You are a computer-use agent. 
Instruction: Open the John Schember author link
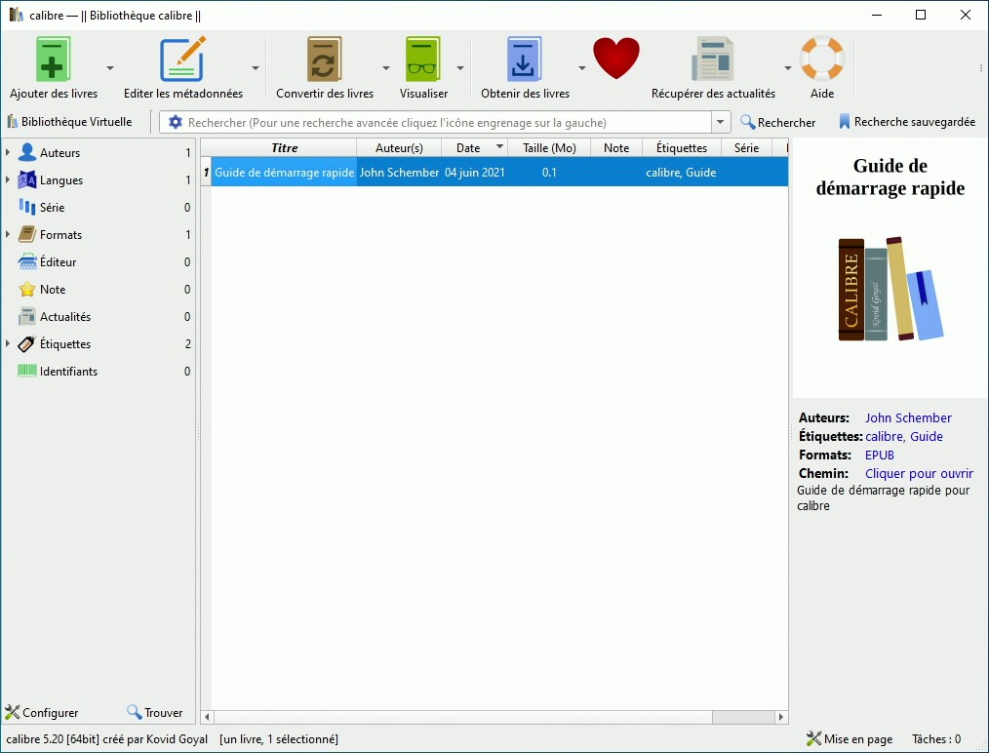pos(907,418)
